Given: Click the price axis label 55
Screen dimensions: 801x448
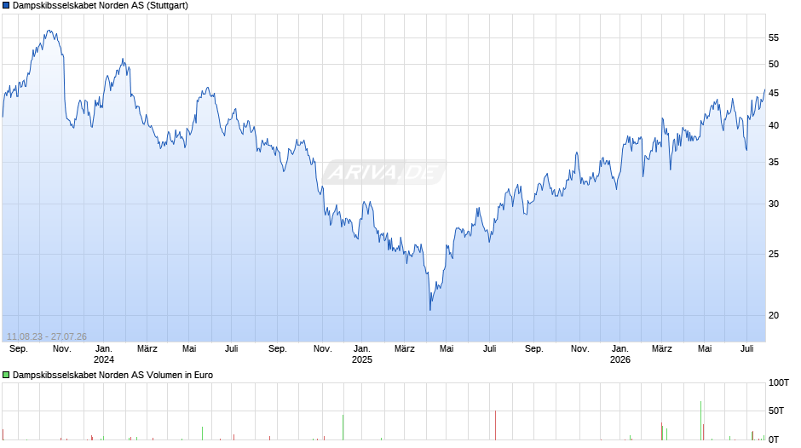Looking at the screenshot, I should click(x=774, y=37).
